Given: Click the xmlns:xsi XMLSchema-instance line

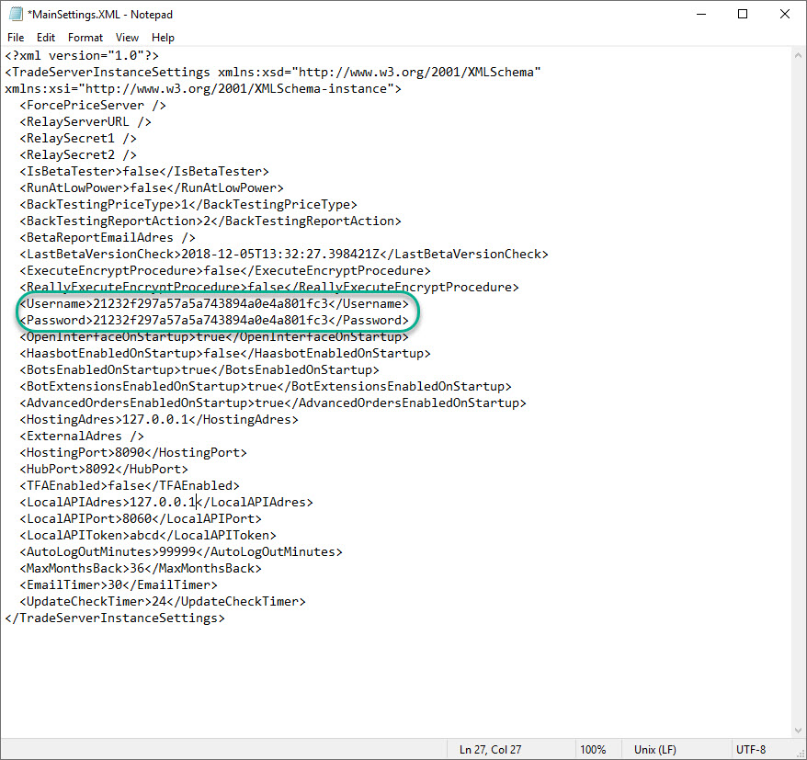Looking at the screenshot, I should coord(203,88).
